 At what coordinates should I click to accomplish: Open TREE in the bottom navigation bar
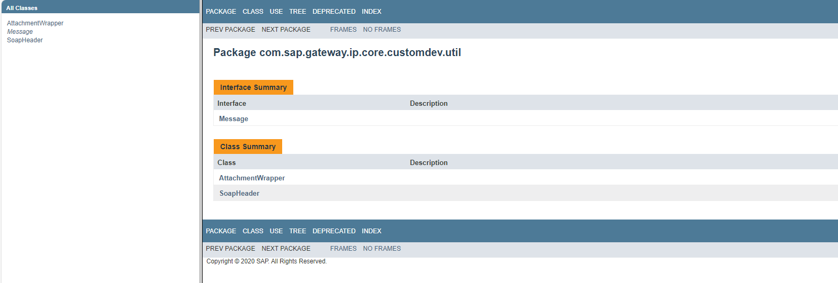pos(298,231)
